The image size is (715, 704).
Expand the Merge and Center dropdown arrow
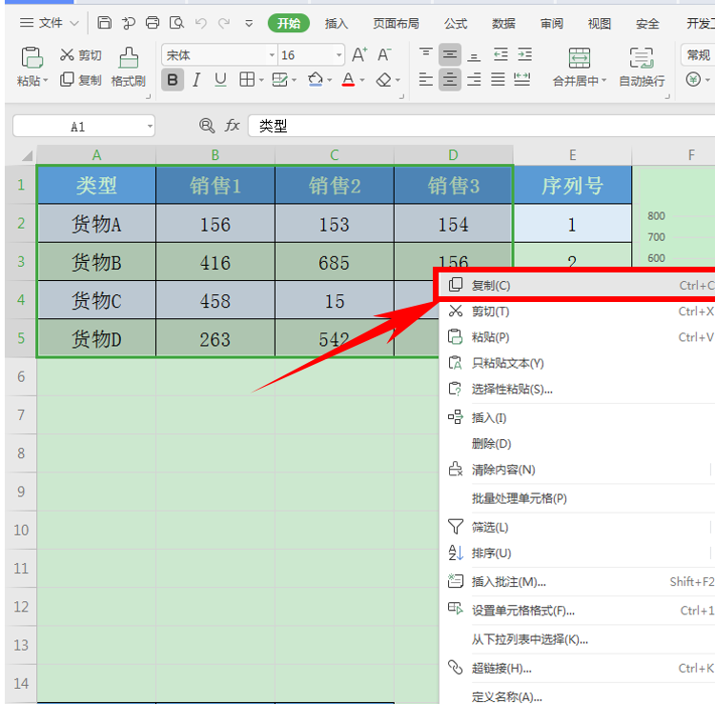coord(604,81)
